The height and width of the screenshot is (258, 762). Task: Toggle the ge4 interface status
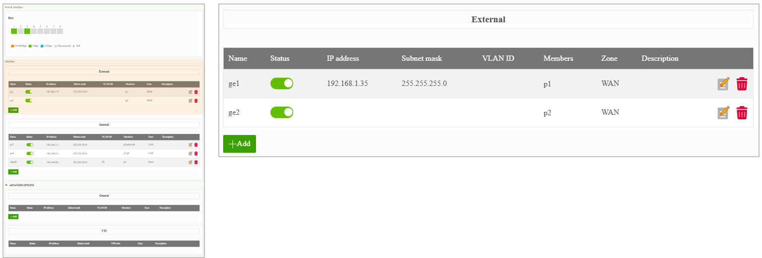coord(30,153)
